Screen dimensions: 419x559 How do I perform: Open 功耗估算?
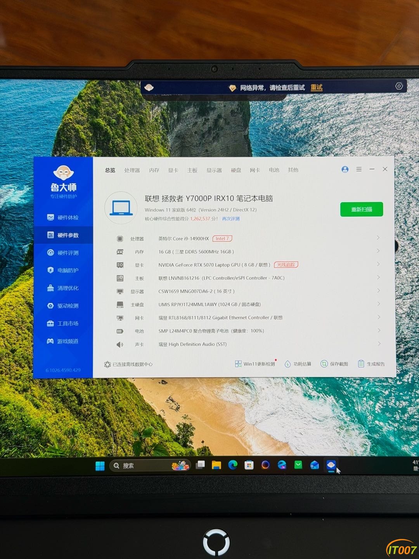pos(298,364)
